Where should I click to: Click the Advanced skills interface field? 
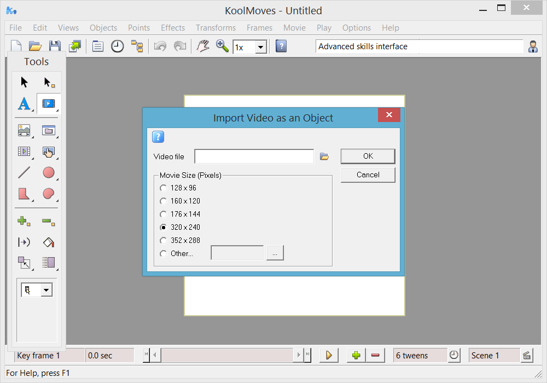420,47
